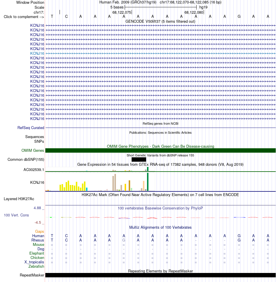Click the G base in the sequence ruler
Screen dimensions: 276x282
pos(239,16)
